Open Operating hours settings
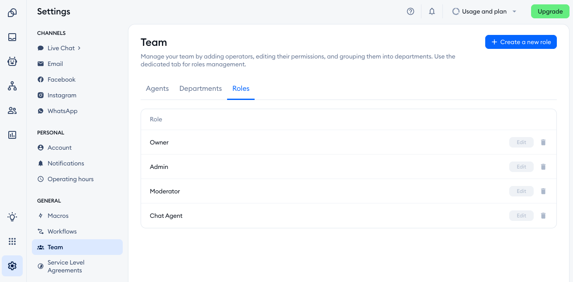Viewport: 573px width, 282px height. pos(70,179)
